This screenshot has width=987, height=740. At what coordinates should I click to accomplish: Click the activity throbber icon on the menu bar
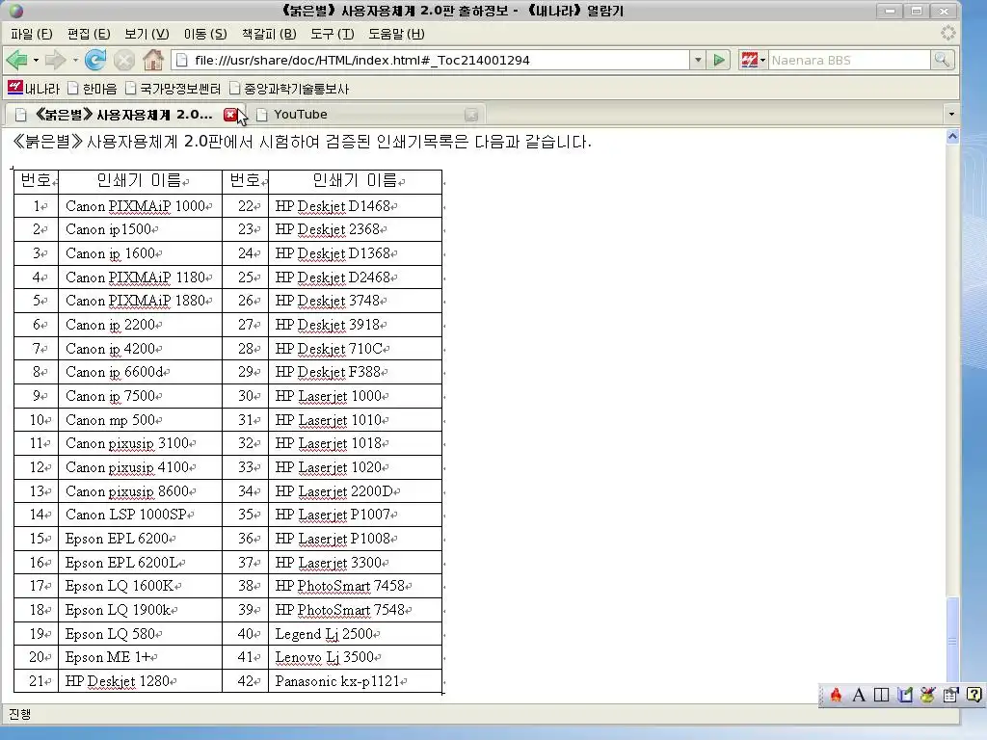pyautogui.click(x=948, y=34)
